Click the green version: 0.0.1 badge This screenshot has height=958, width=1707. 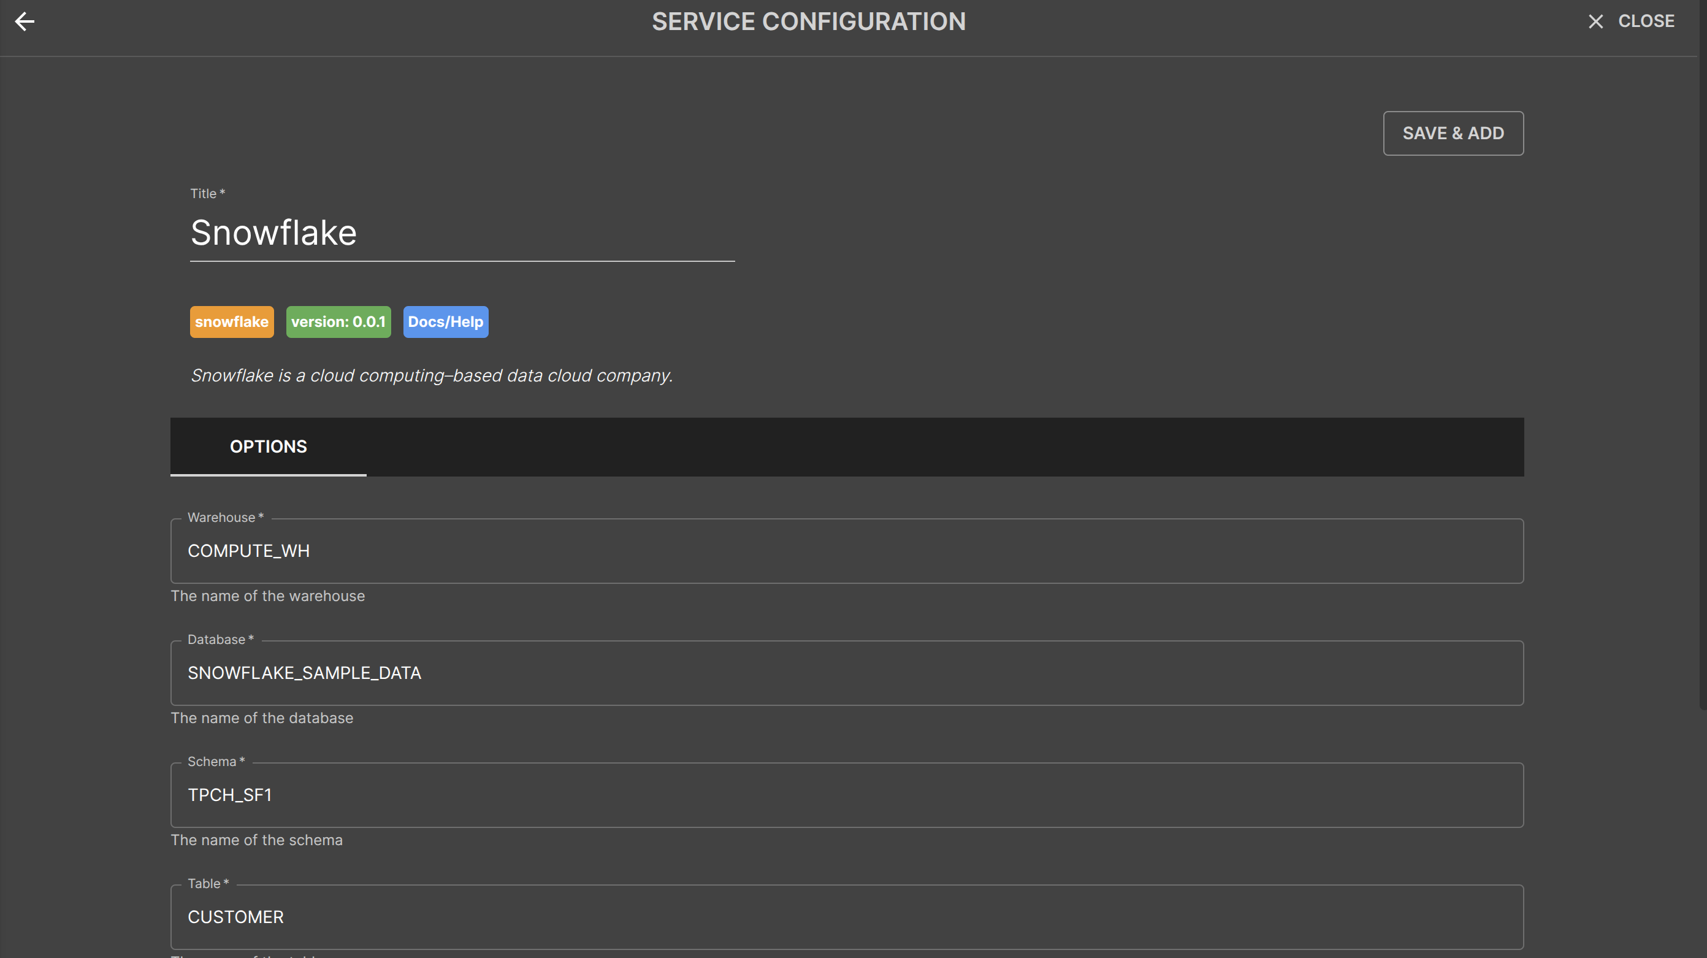coord(338,321)
